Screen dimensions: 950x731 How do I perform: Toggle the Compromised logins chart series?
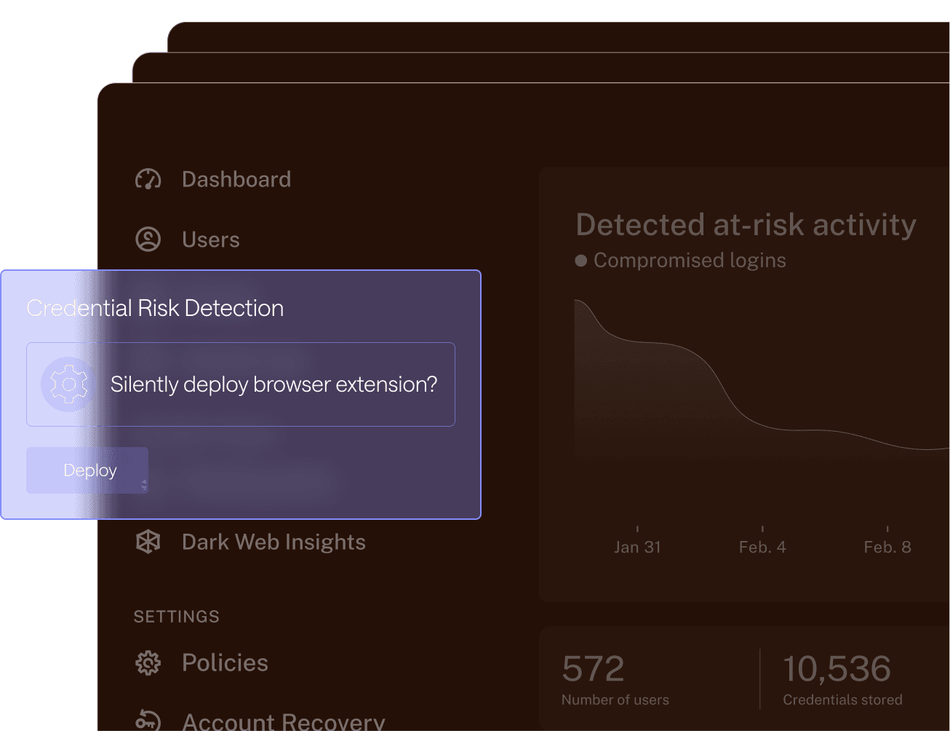[680, 260]
